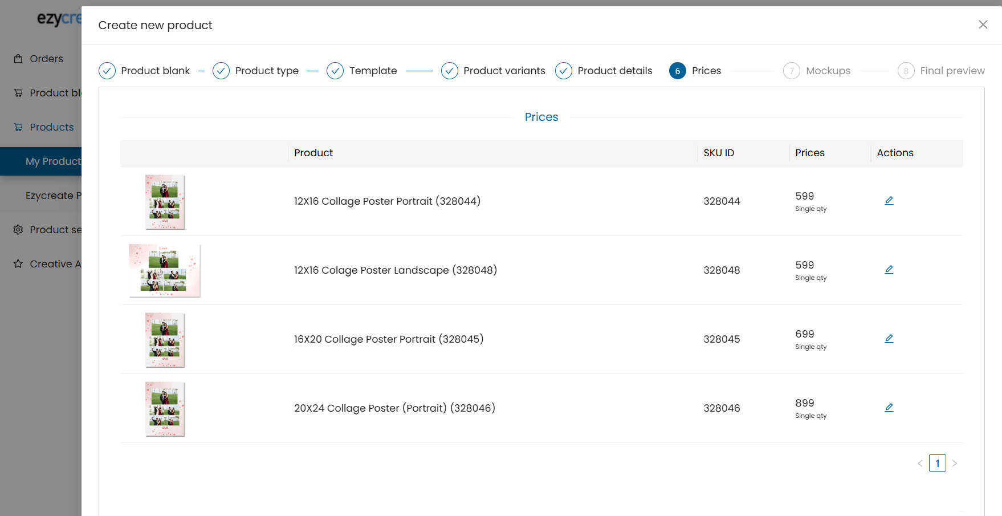Open Products menu in sidebar
Screen dimensions: 1002x516
tap(51, 127)
